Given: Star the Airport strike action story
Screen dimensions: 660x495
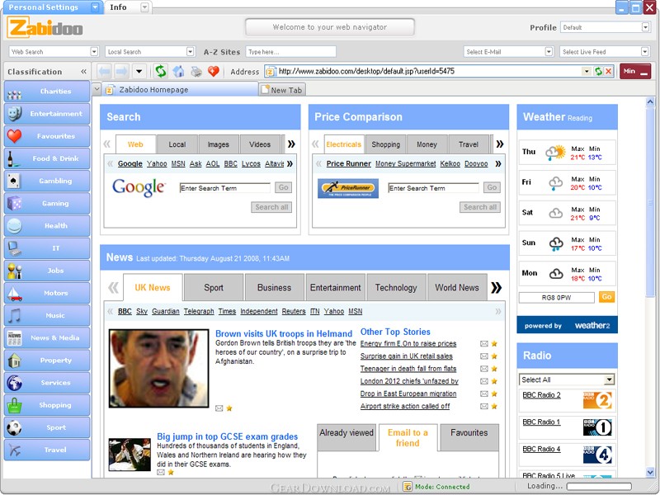Looking at the screenshot, I should (494, 406).
